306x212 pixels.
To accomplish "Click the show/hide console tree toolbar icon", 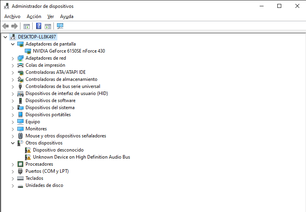I will tap(27, 26).
